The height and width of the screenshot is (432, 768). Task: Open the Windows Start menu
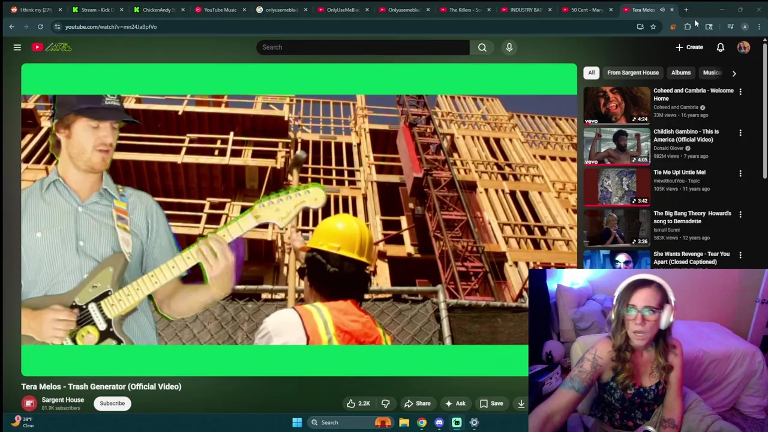[x=297, y=422]
